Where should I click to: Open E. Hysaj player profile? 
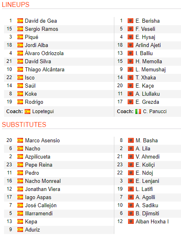[x=145, y=37]
